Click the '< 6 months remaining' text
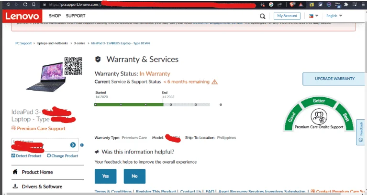Screen dimensions: 367x195 pos(187,82)
